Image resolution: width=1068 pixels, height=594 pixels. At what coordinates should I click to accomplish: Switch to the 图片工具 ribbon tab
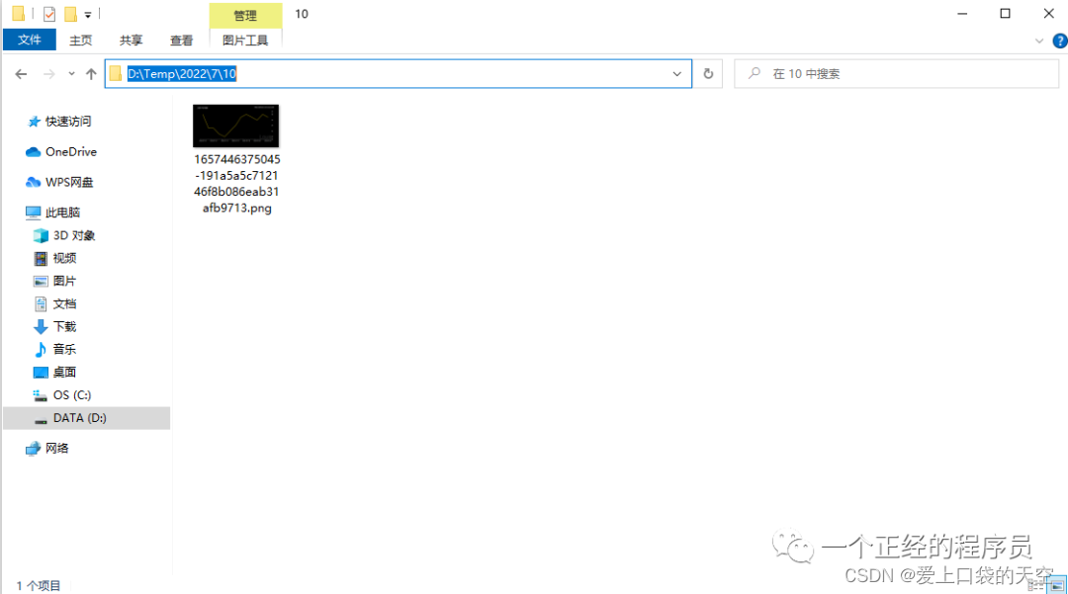click(x=244, y=41)
